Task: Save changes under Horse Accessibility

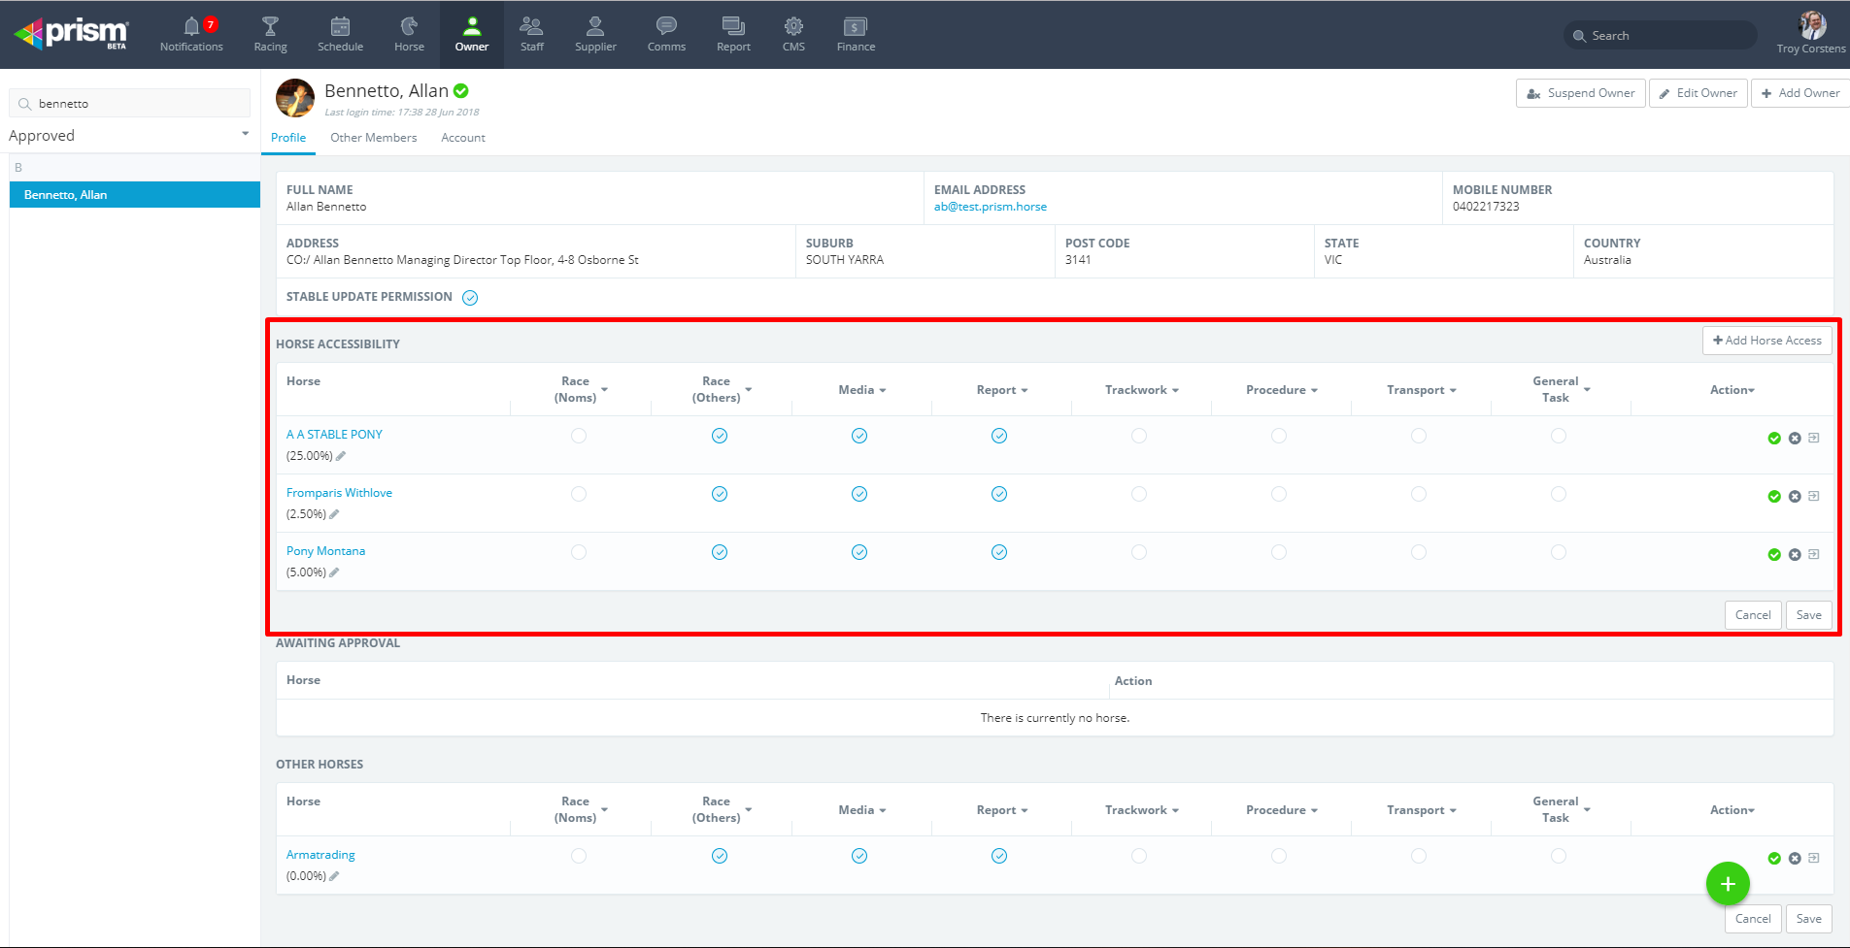Action: click(x=1808, y=615)
